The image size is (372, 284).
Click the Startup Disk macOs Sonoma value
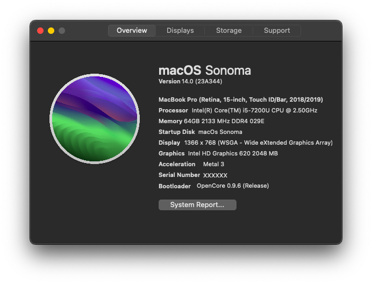coord(220,132)
